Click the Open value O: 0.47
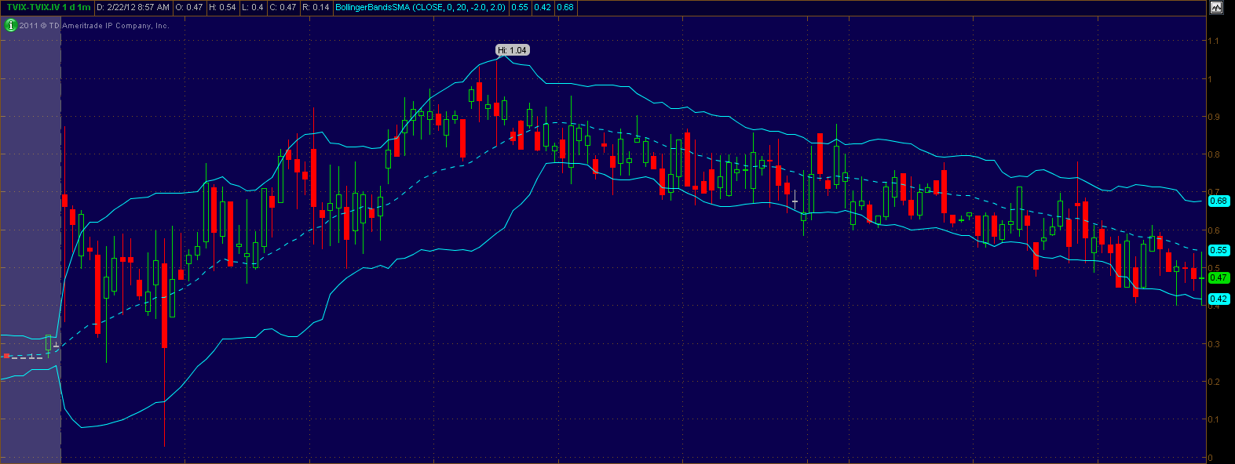Viewport: 1235px width, 464px height. pyautogui.click(x=189, y=7)
